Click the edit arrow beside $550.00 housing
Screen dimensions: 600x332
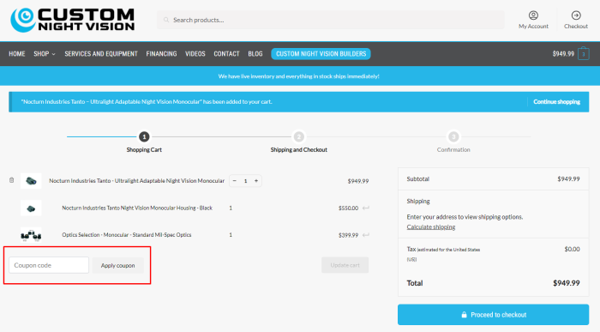(366, 208)
